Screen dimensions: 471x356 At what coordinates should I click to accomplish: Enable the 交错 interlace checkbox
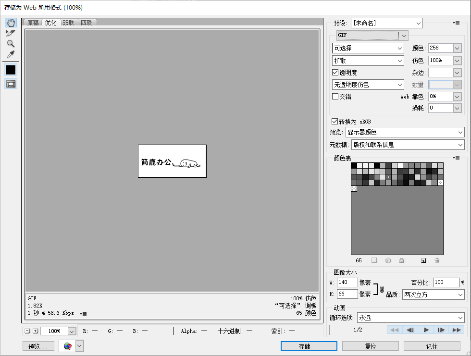[x=335, y=96]
